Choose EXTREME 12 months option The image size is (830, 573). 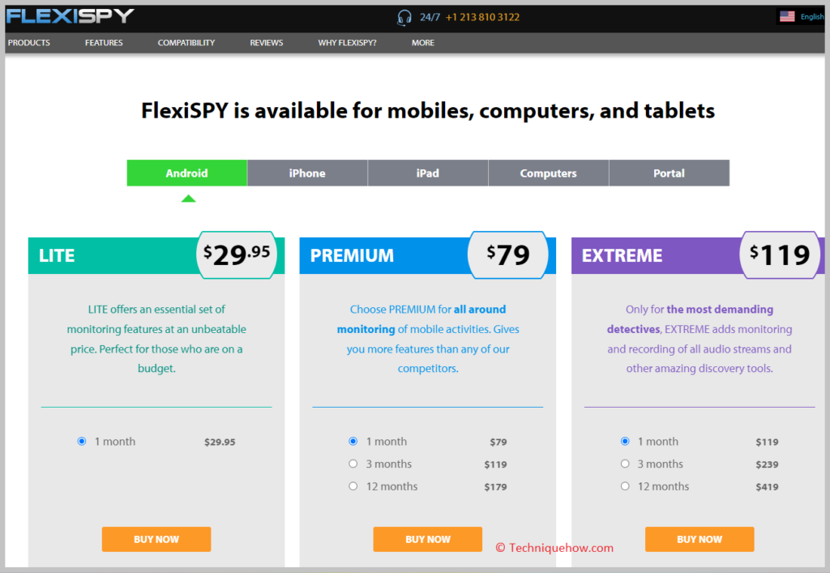click(x=625, y=486)
